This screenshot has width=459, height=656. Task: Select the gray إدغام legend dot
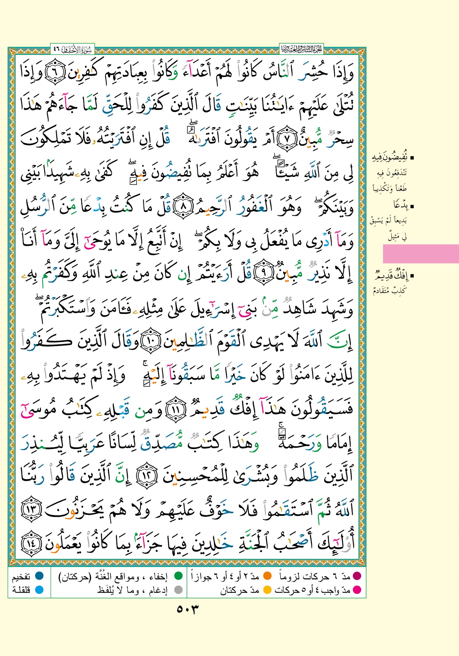(178, 590)
